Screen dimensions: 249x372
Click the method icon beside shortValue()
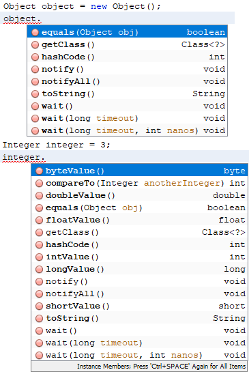pyautogui.click(x=39, y=306)
